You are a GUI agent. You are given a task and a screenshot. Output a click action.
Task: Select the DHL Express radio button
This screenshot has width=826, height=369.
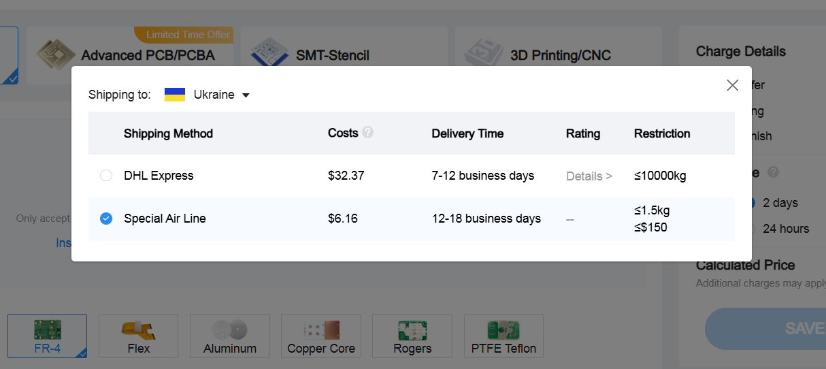tap(106, 176)
